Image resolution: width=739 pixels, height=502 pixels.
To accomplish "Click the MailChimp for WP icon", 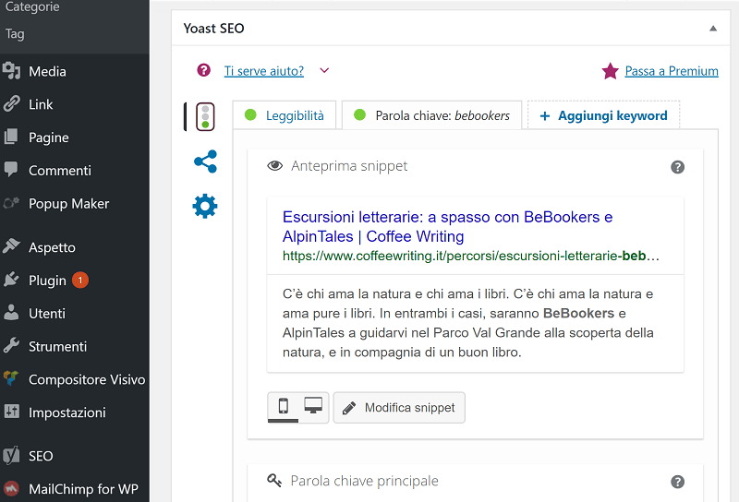I will click(11, 488).
